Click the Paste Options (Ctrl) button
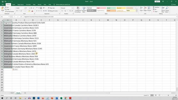178x100 pixels. pyautogui.click(x=15, y=69)
